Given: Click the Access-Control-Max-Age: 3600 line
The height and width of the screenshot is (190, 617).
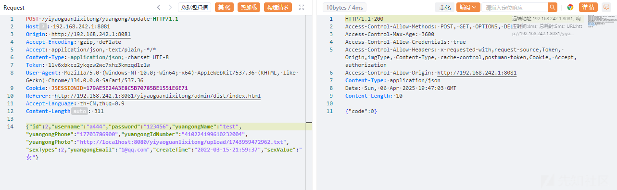Looking at the screenshot, I should [x=390, y=35].
